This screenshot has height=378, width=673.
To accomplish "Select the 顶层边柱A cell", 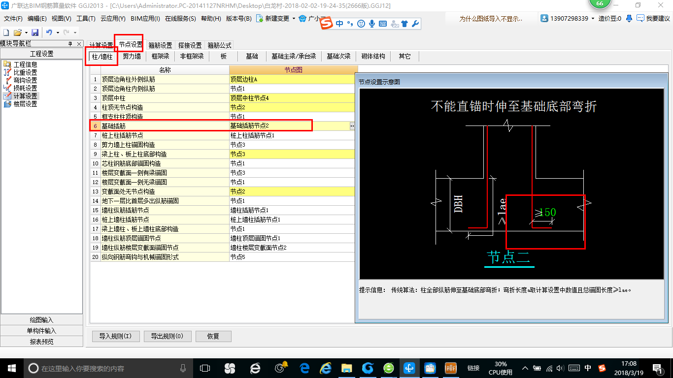I will coord(292,79).
